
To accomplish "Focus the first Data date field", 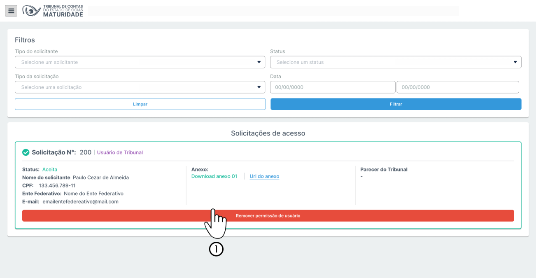I will click(332, 87).
